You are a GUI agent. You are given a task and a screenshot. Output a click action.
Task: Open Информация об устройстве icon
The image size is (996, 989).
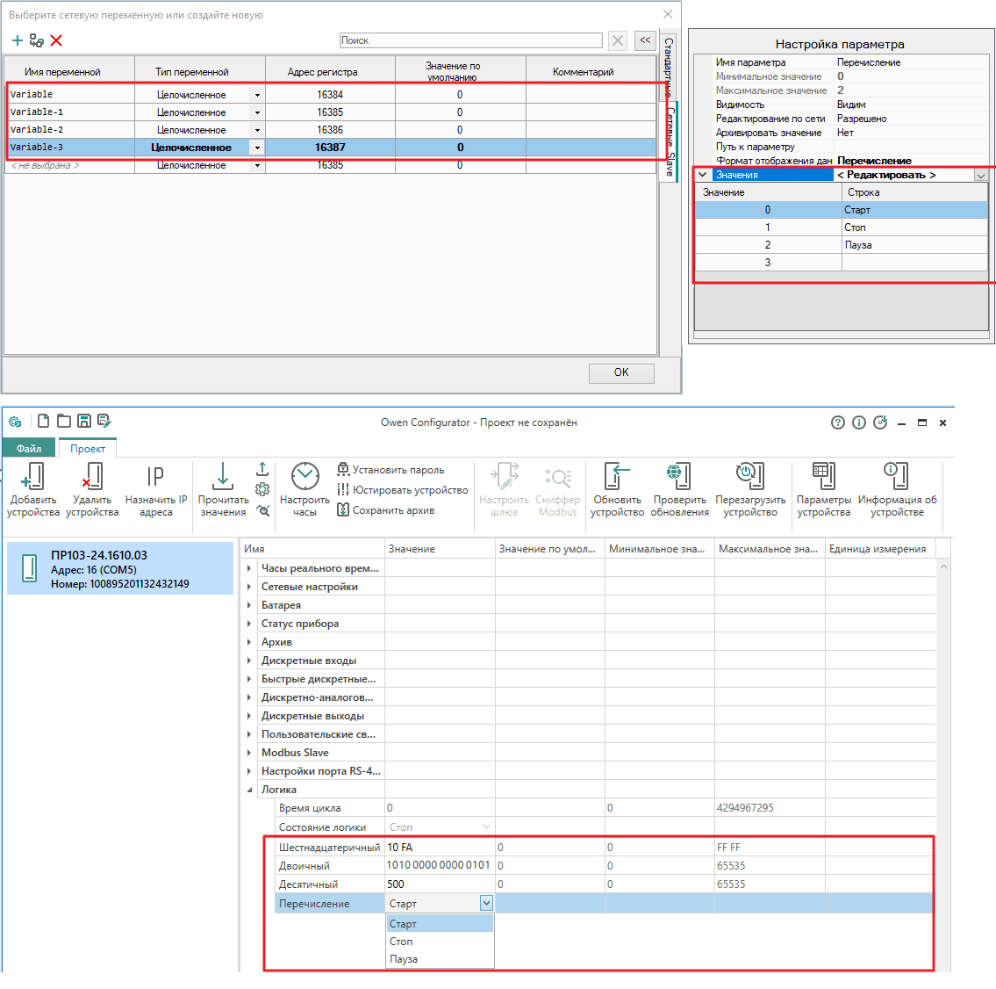896,477
